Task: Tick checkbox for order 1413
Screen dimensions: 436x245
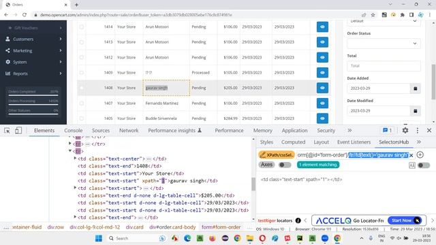Action: coord(82,42)
